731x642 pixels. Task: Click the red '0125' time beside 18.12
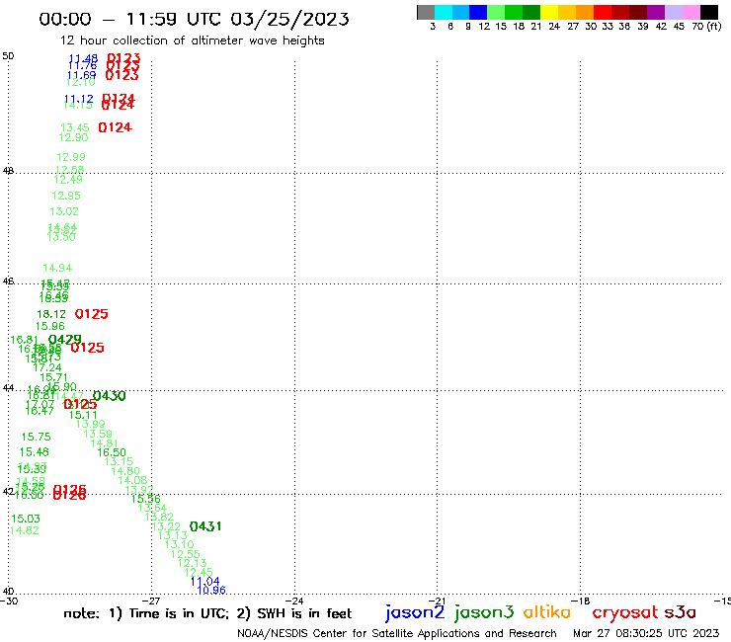91,314
